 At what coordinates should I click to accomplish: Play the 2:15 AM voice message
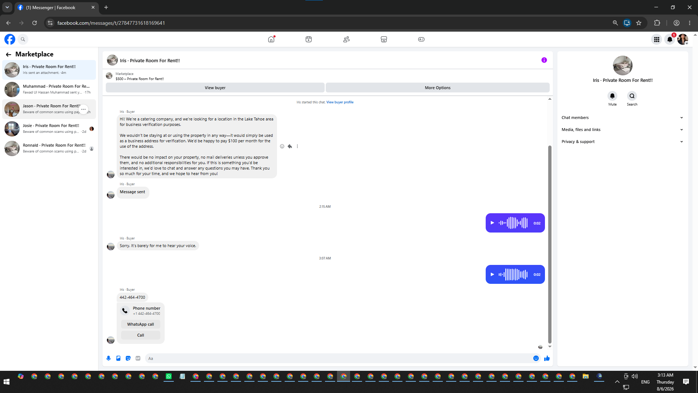click(492, 223)
